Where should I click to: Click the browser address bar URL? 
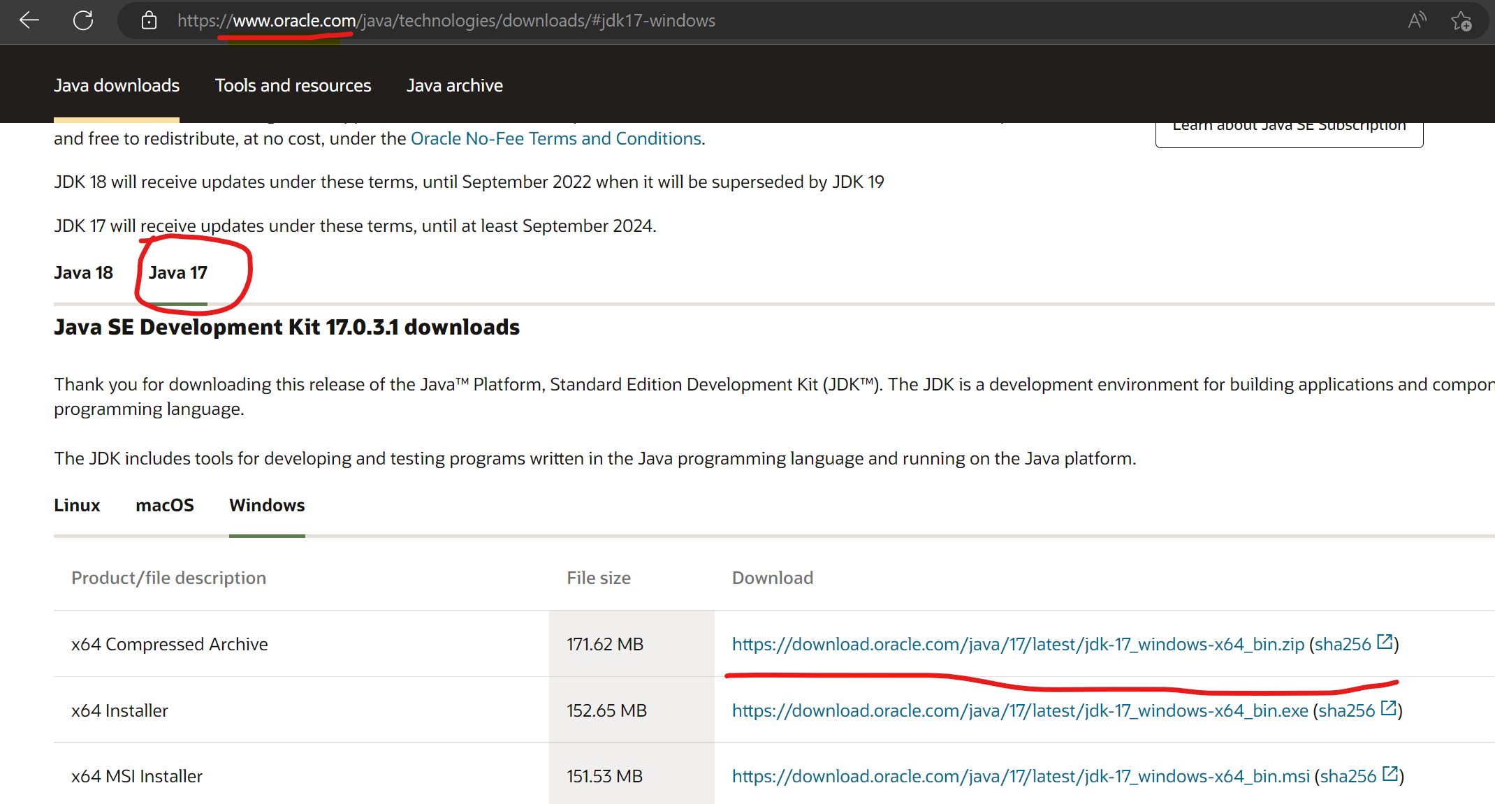[446, 20]
